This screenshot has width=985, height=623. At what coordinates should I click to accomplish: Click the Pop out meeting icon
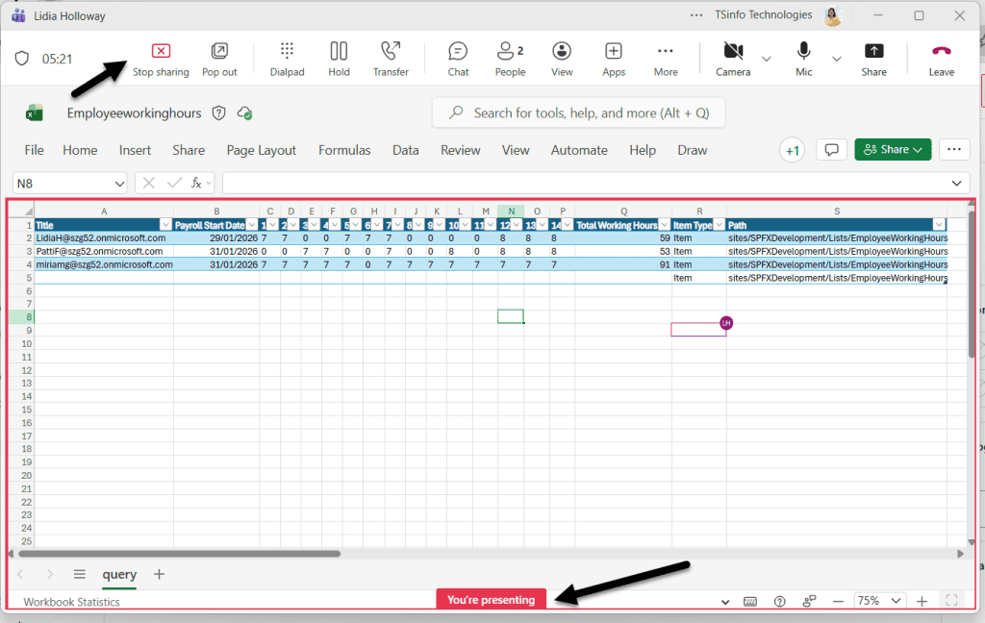click(x=219, y=58)
